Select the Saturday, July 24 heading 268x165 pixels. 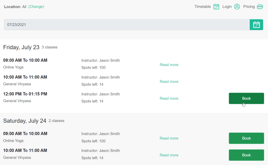pyautogui.click(x=24, y=121)
